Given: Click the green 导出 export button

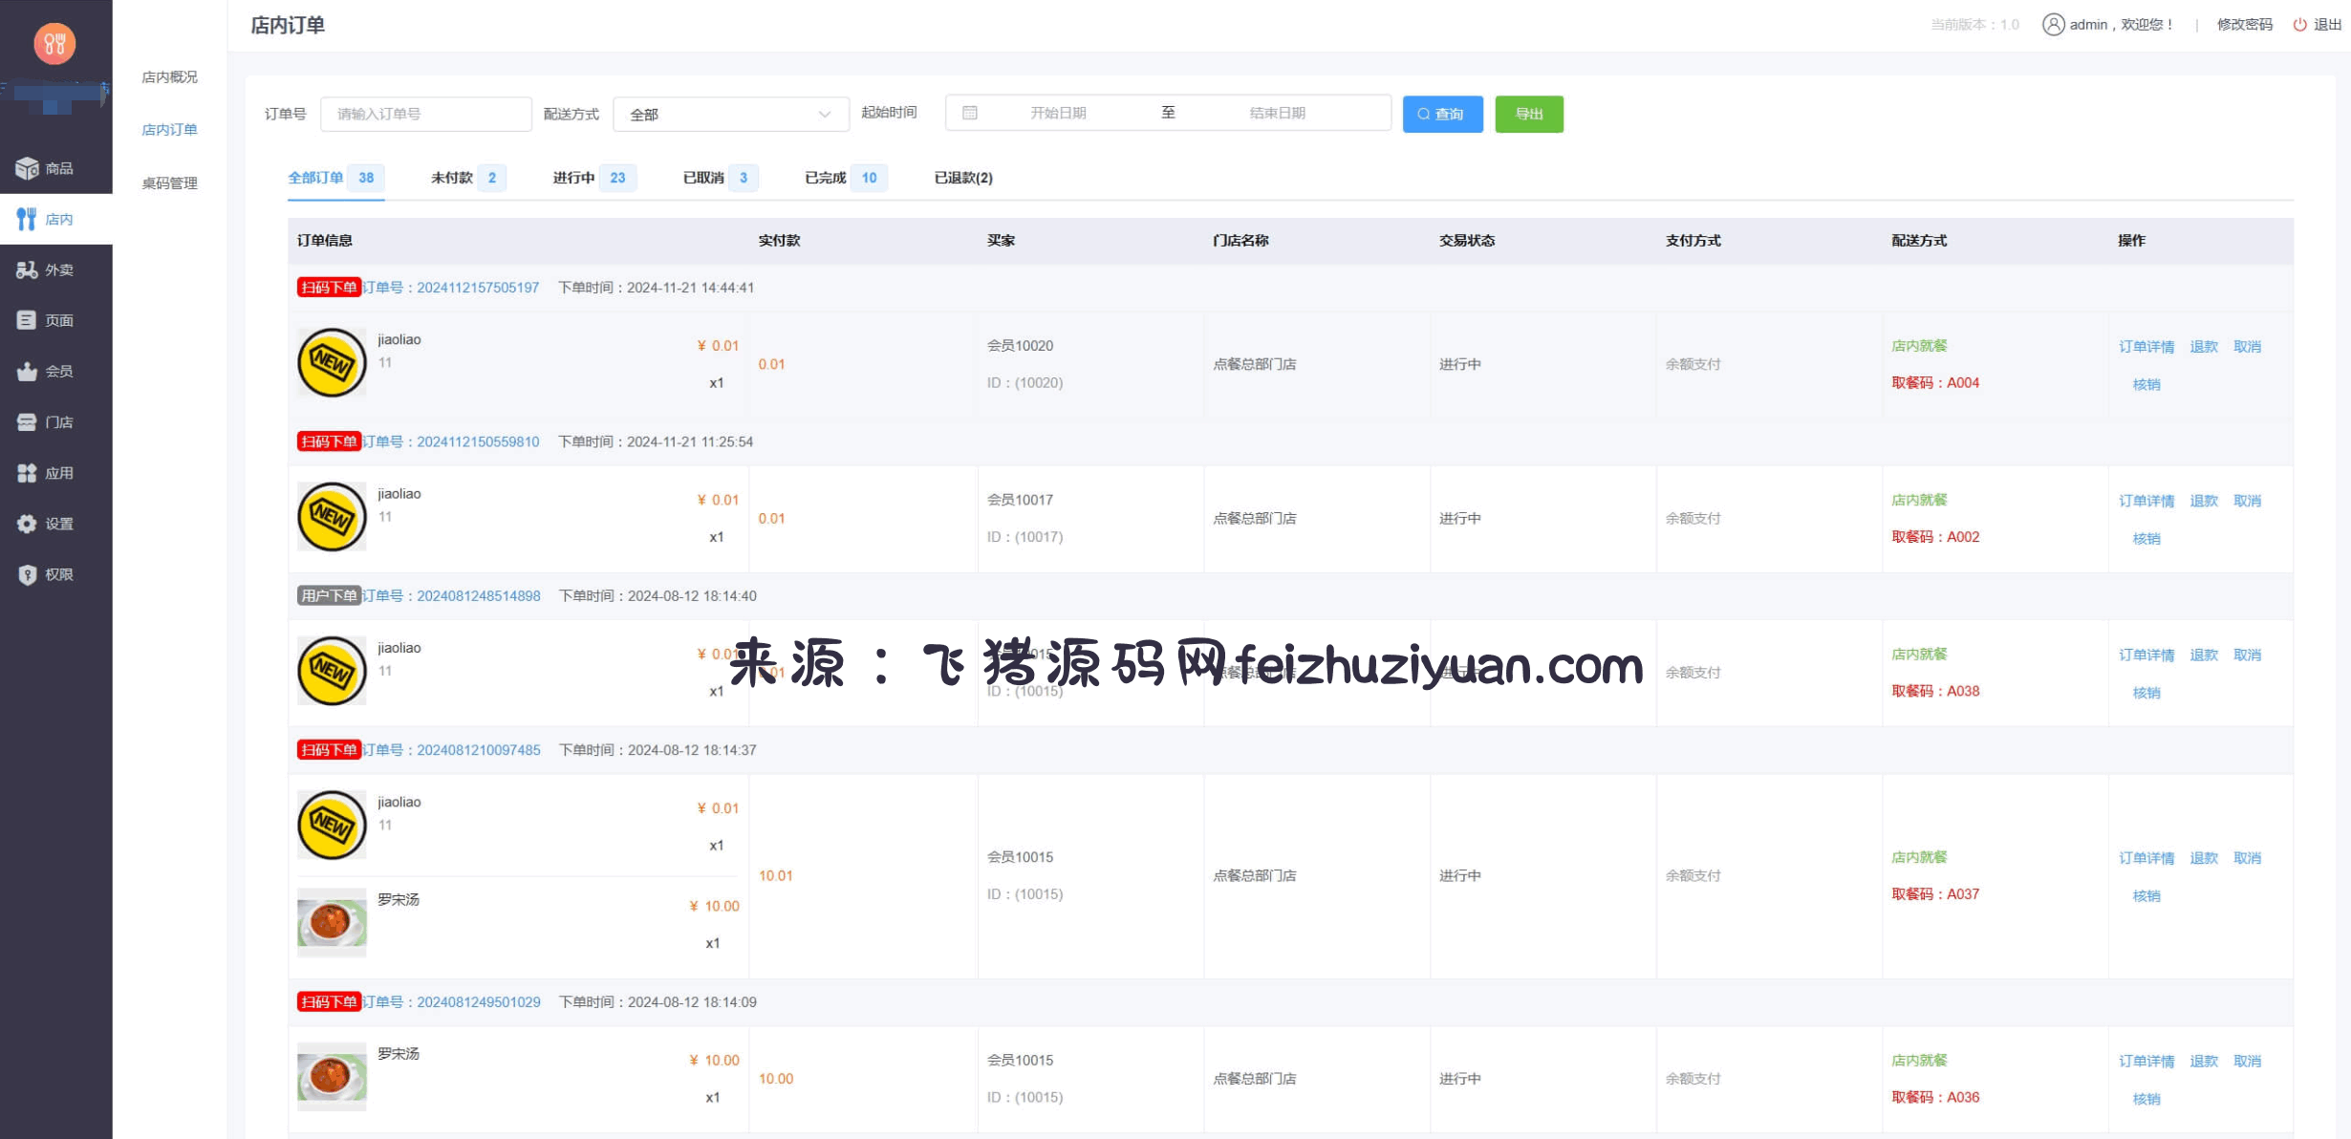Looking at the screenshot, I should click(1528, 115).
